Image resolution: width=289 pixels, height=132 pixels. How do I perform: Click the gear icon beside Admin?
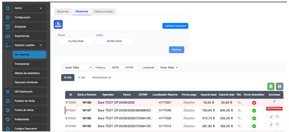coord(7,8)
